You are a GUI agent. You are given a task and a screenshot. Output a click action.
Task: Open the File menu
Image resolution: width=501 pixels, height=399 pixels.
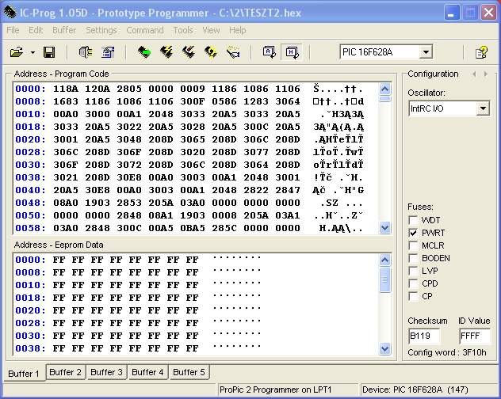pos(13,30)
